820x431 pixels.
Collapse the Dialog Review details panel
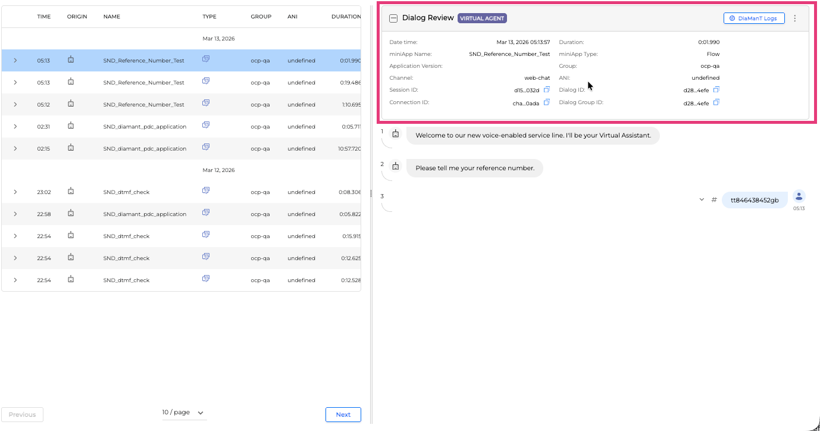coord(393,18)
